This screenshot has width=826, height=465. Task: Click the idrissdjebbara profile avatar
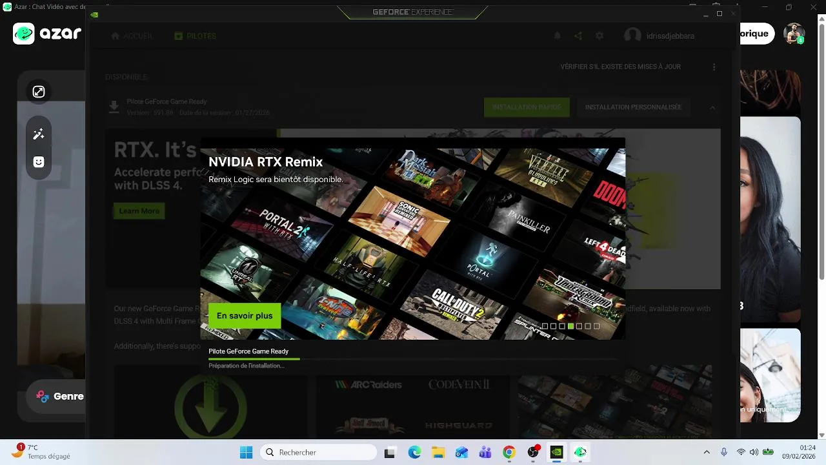tap(632, 36)
